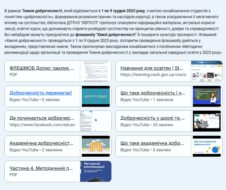Click the https://www.facebook.com/edcamp URL text
This screenshot has height=190, width=226.
(x=42, y=125)
